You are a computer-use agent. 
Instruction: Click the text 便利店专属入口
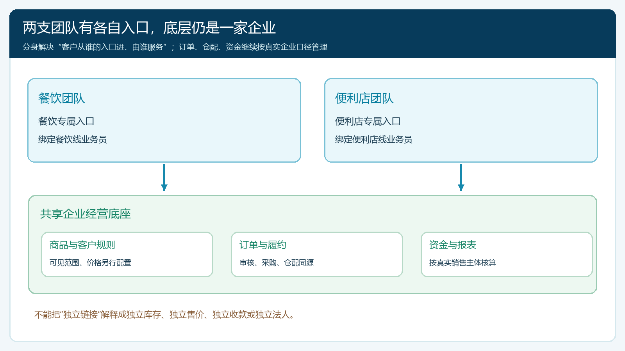tap(368, 121)
